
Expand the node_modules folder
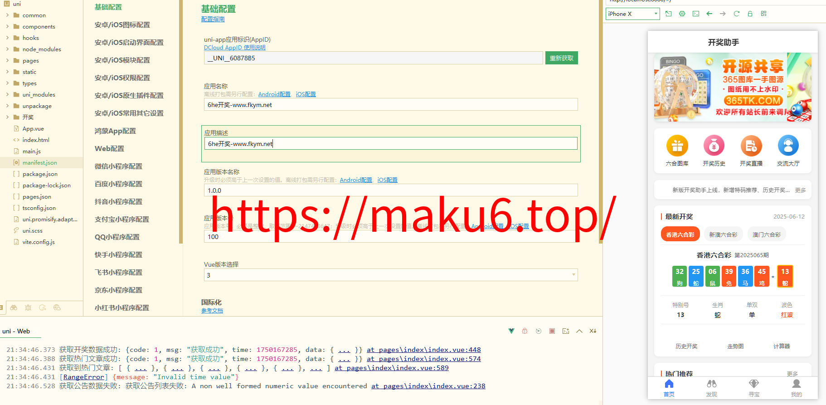point(7,49)
